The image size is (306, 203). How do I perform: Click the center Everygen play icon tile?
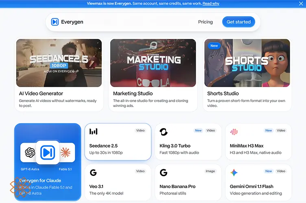tap(48, 152)
